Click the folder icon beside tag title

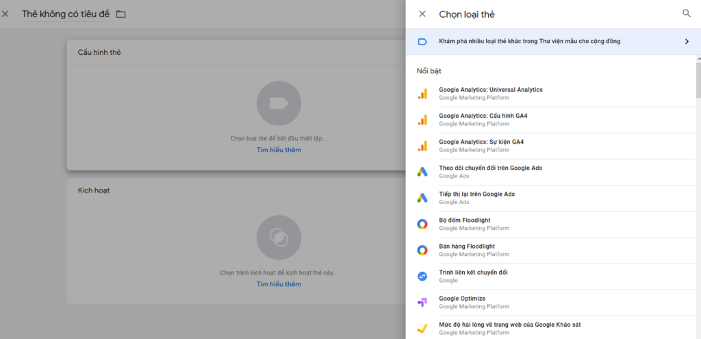click(x=120, y=14)
